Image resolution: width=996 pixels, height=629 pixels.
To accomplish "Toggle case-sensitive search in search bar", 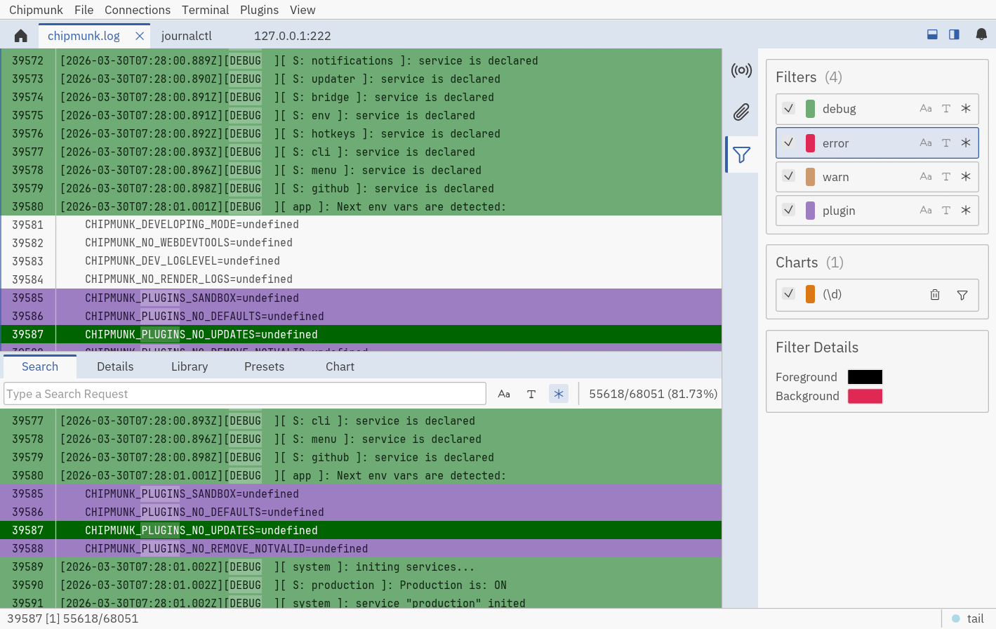I will pos(504,394).
